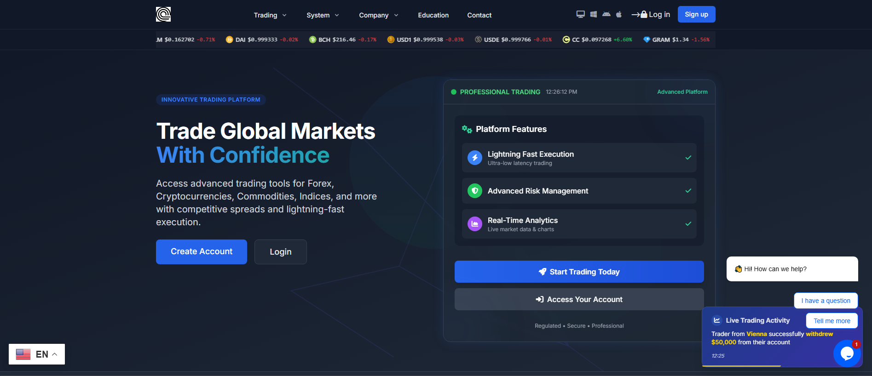Viewport: 872px width, 376px height.
Task: Click the Real-Time Analytics chart icon
Action: pos(475,224)
